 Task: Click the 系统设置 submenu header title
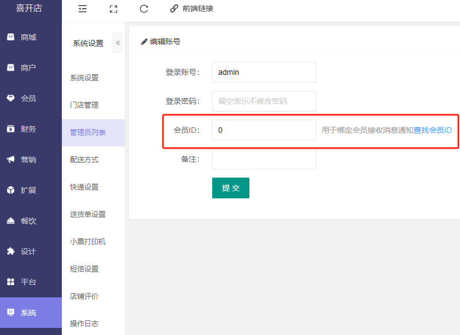(x=88, y=43)
